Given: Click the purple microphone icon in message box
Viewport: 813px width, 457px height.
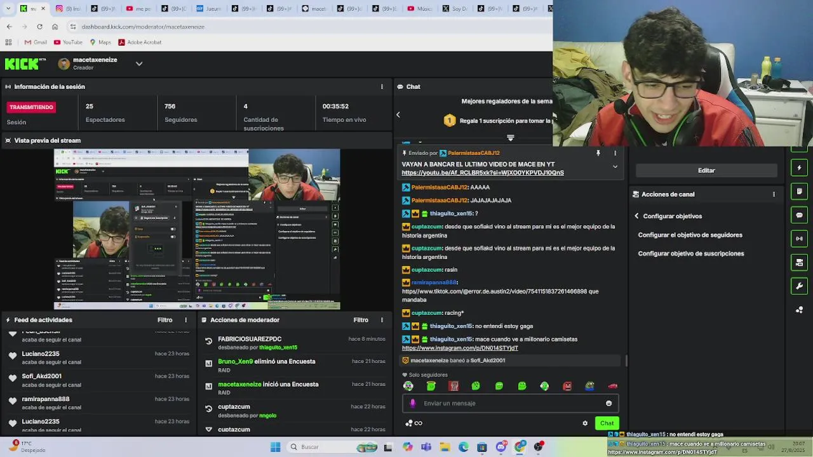Looking at the screenshot, I should click(x=413, y=403).
